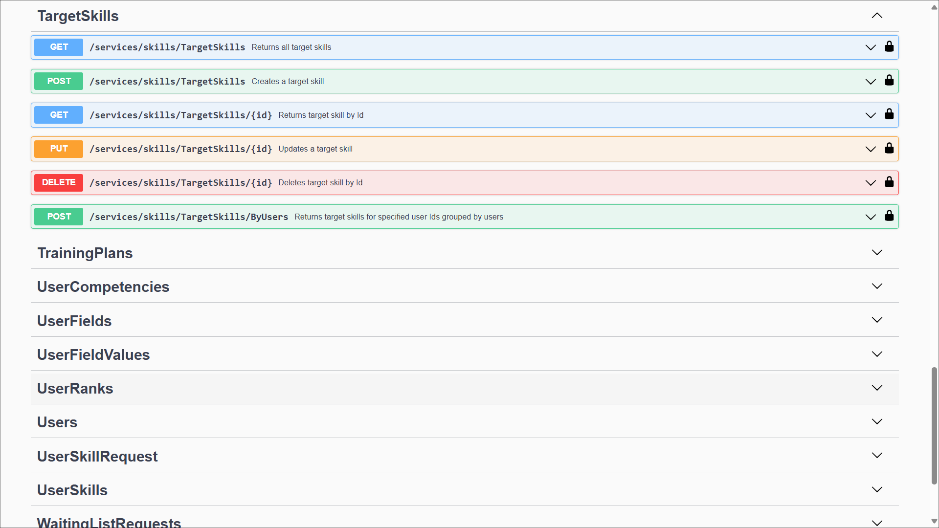Viewport: 939px width, 528px height.
Task: Collapse the TargetSkills section arrow
Action: [877, 16]
